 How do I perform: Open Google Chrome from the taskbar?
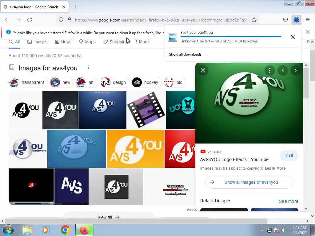[x=65, y=230]
